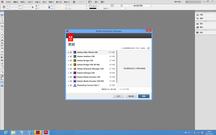
Task: Select the Rectangle Frame tool
Action: pyautogui.click(x=2, y=40)
